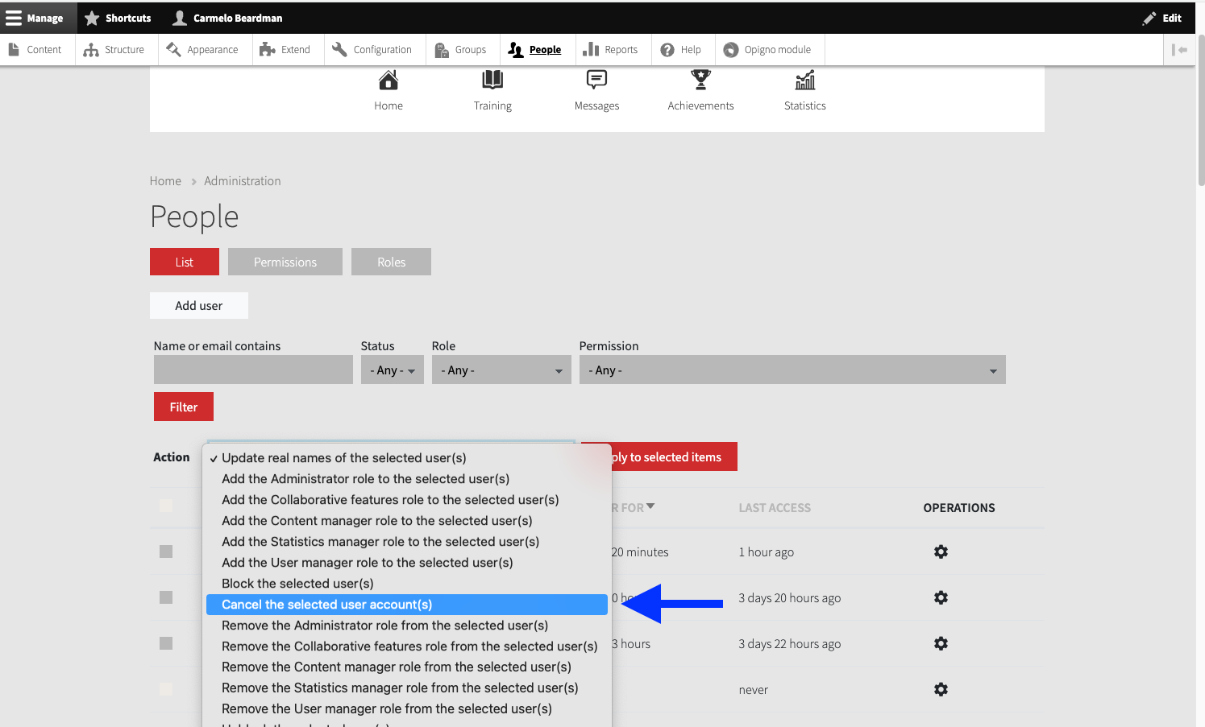
Task: Choose Block the selected user(s) option
Action: [x=407, y=584]
